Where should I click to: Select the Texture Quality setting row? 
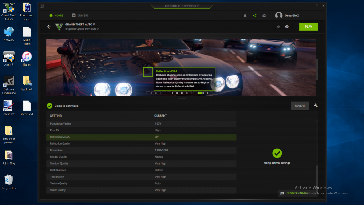tap(141, 184)
